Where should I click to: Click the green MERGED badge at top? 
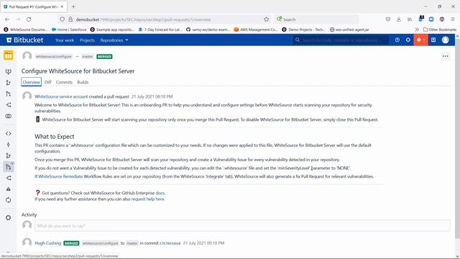pyautogui.click(x=104, y=56)
